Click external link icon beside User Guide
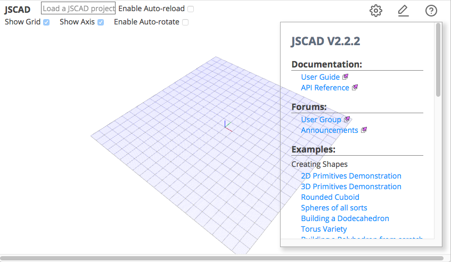Screen dimensions: 451x262 346,77
